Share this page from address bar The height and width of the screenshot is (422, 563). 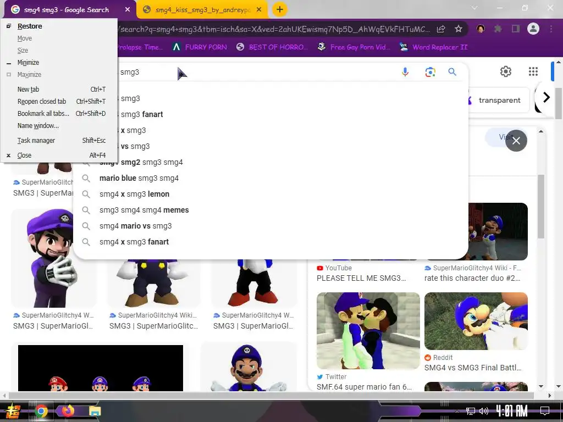441,29
